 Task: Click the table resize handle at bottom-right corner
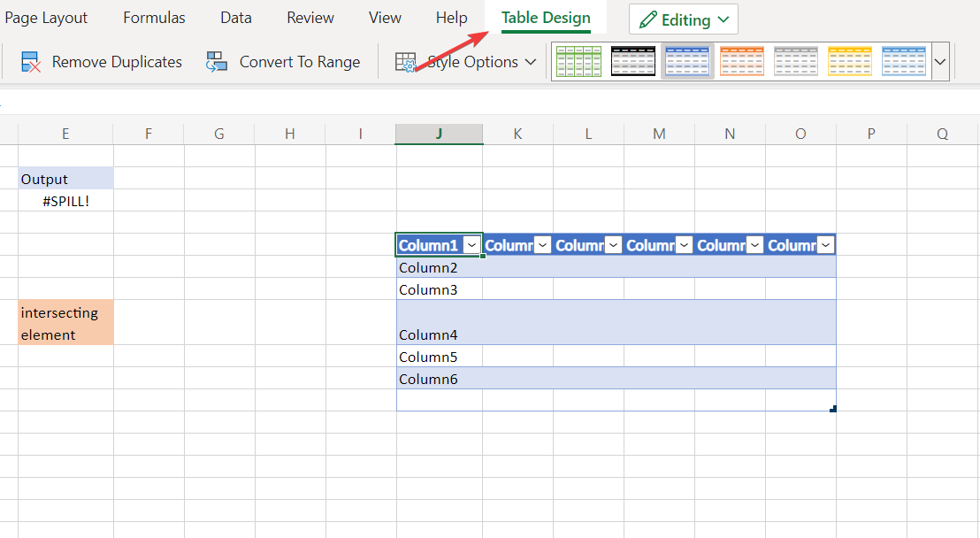click(x=833, y=409)
